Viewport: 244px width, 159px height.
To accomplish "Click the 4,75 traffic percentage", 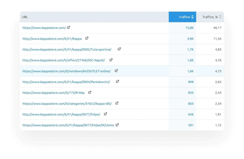I will point(218,71).
